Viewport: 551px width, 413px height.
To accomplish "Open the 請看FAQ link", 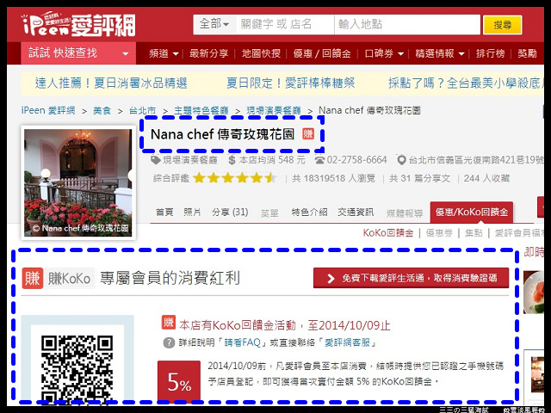I will tap(243, 342).
